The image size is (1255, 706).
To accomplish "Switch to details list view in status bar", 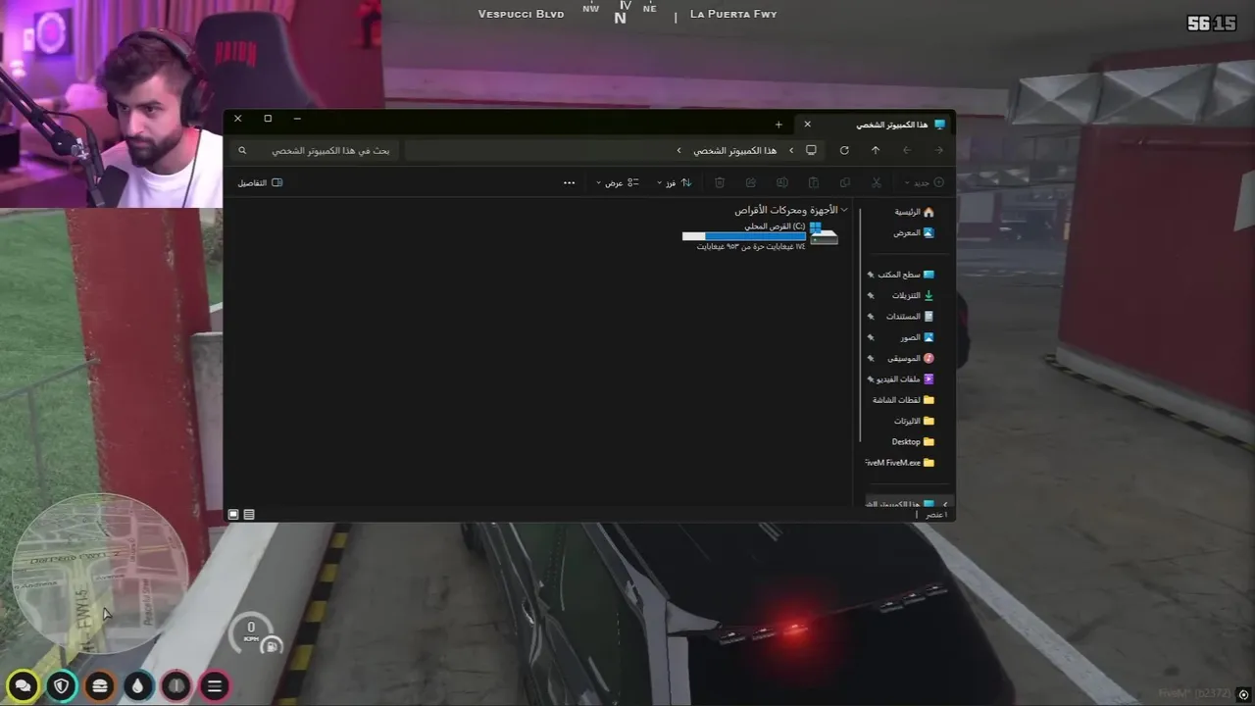I will click(x=249, y=515).
